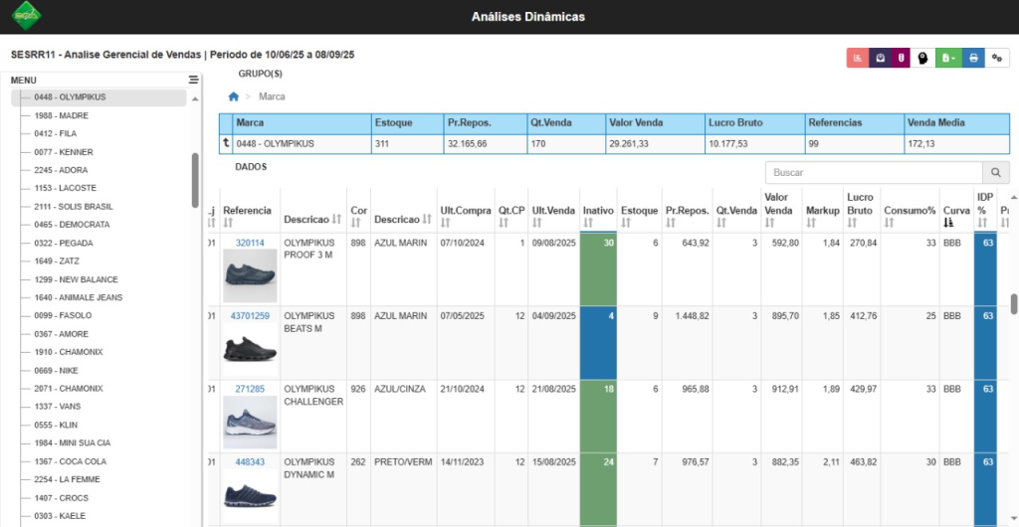The width and height of the screenshot is (1019, 527).
Task: Sort table by Cor column
Action: (x=355, y=224)
